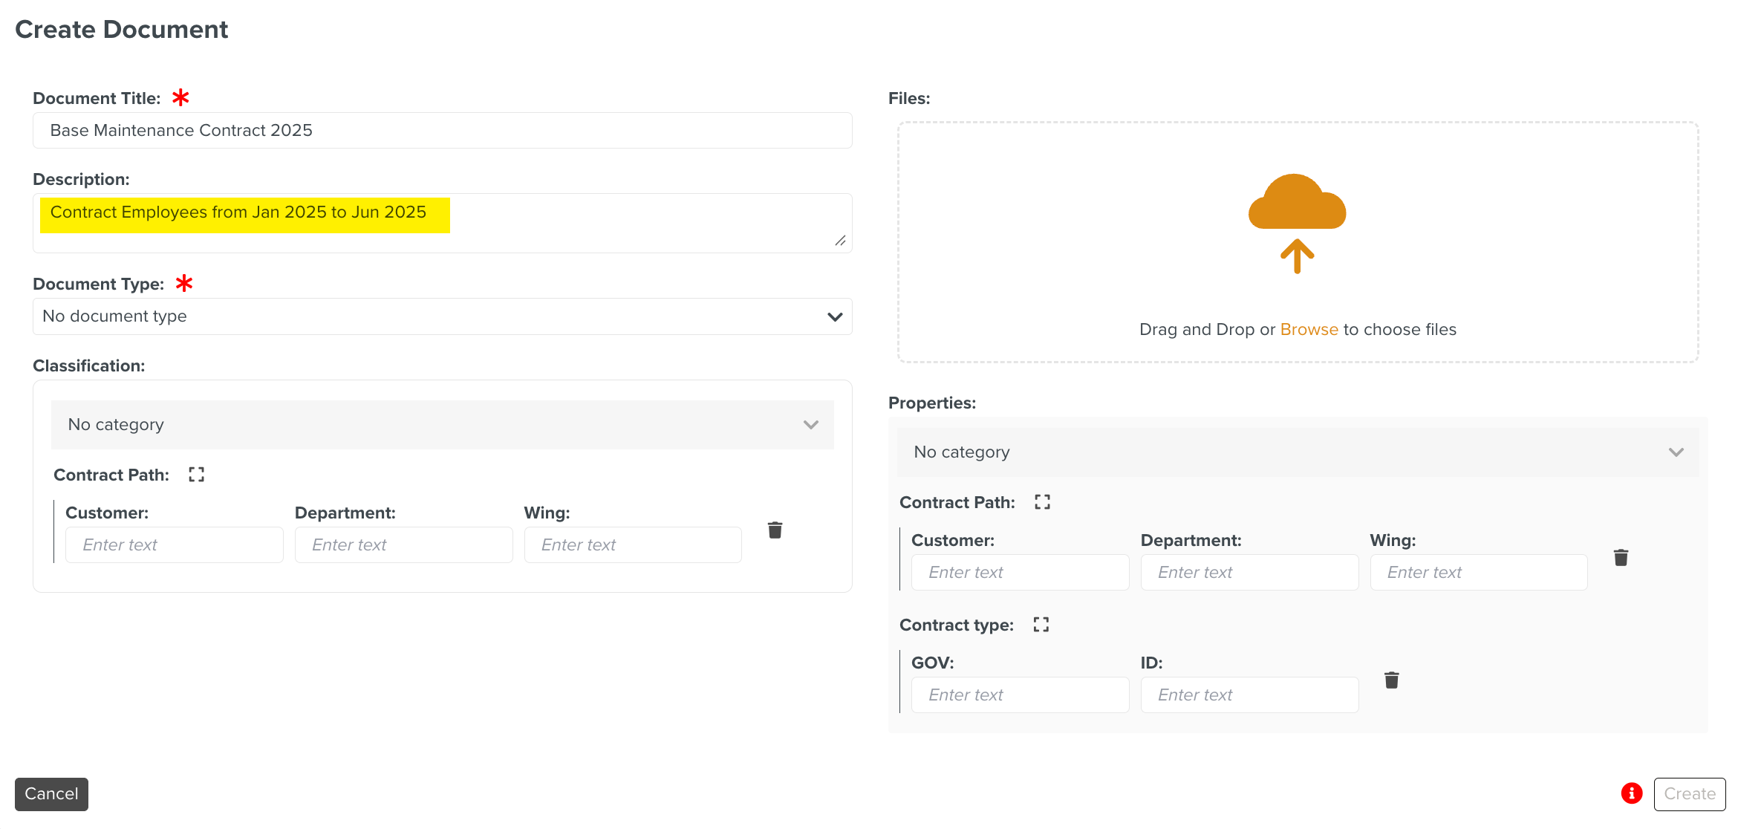
Task: Expand Contract Path fields in Classification section
Action: pos(196,474)
